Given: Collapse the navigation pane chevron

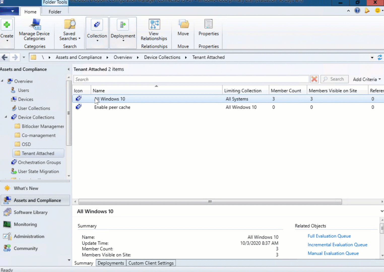Looking at the screenshot, I should 69,69.
